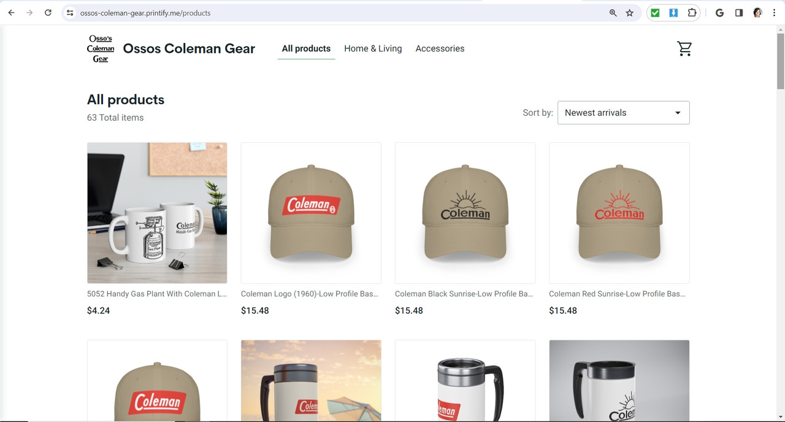This screenshot has width=785, height=422.
Task: Click the $15.48 price under Red Sunrise cap
Action: [x=563, y=310]
